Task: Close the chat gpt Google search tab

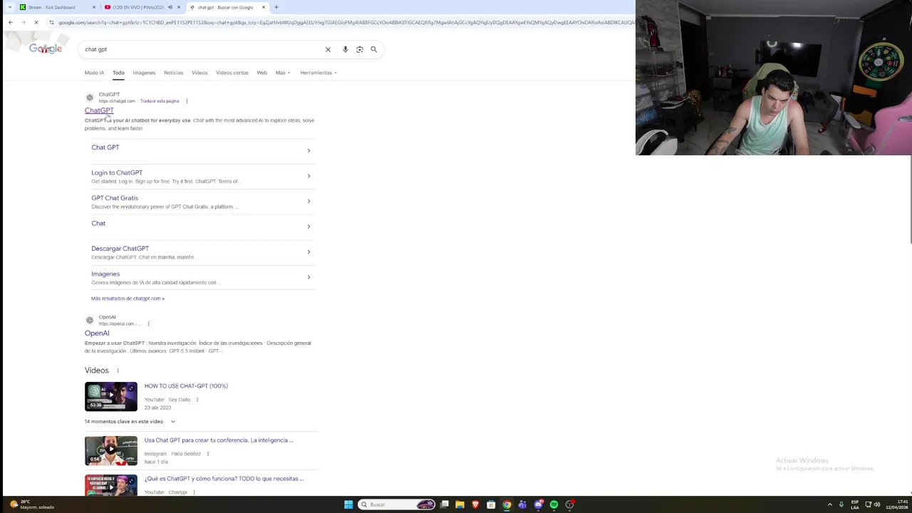Action: 264,7
